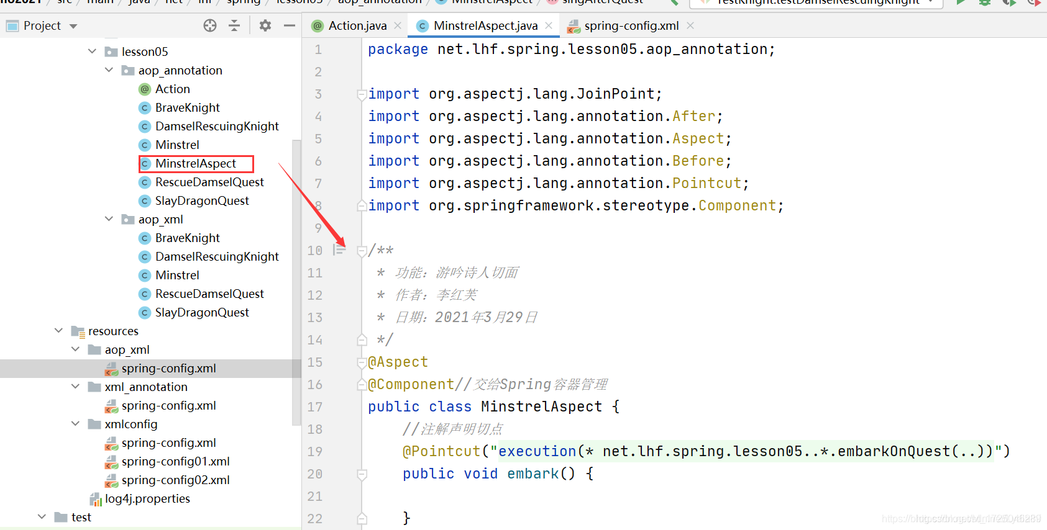
Task: Open the Action annotation file
Action: [172, 89]
